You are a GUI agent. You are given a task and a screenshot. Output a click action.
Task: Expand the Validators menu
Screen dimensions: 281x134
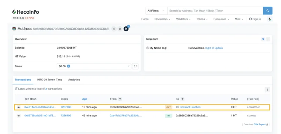pos(183,19)
